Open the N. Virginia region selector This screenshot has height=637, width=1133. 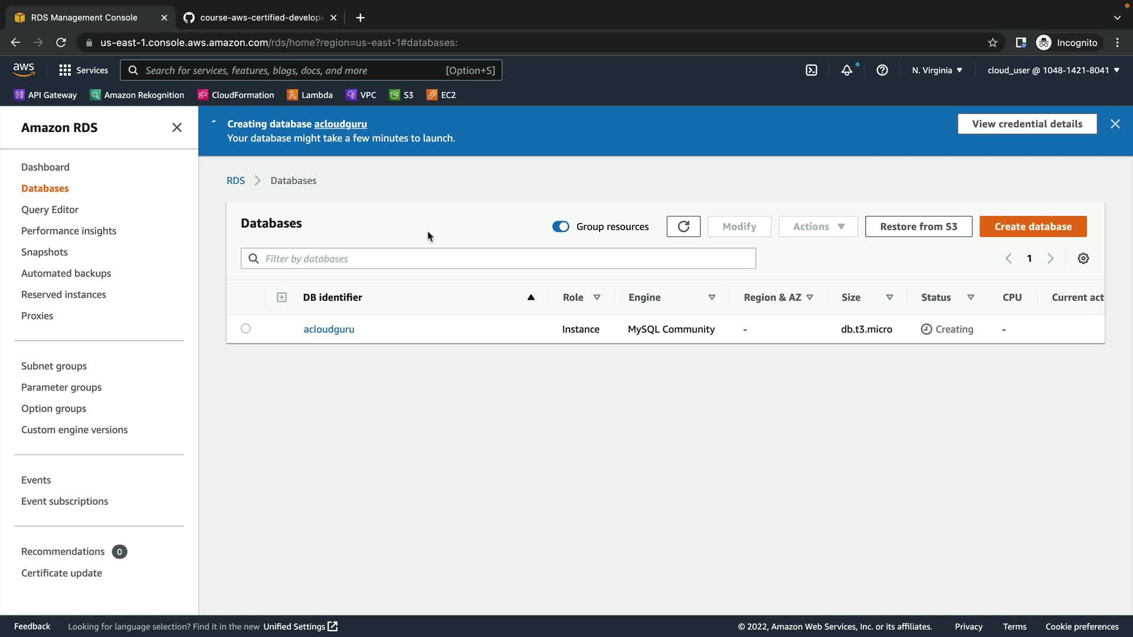(936, 70)
